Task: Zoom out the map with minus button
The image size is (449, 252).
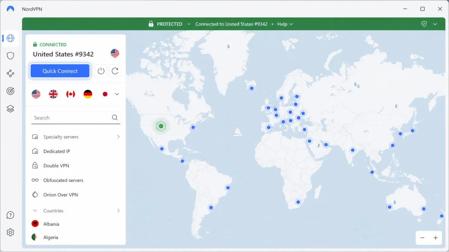Action: pyautogui.click(x=422, y=238)
